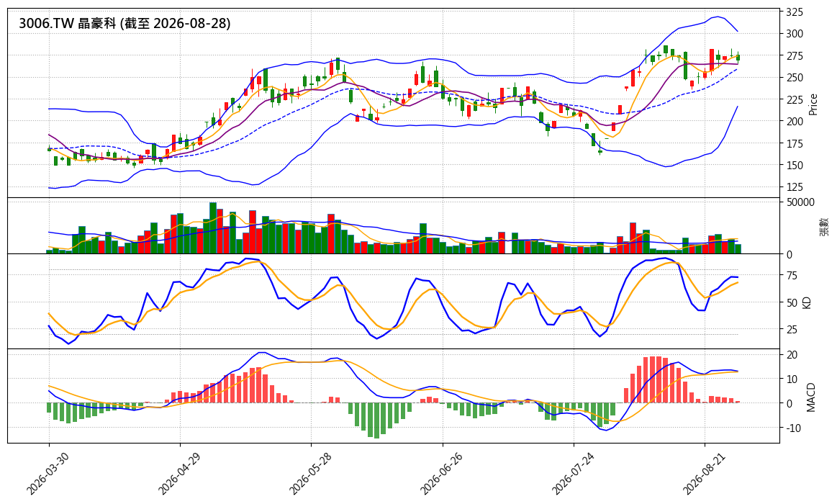Viewport: 837px width, 504px height.
Task: Click the 75 tick on the KD axis
Action: pos(792,276)
